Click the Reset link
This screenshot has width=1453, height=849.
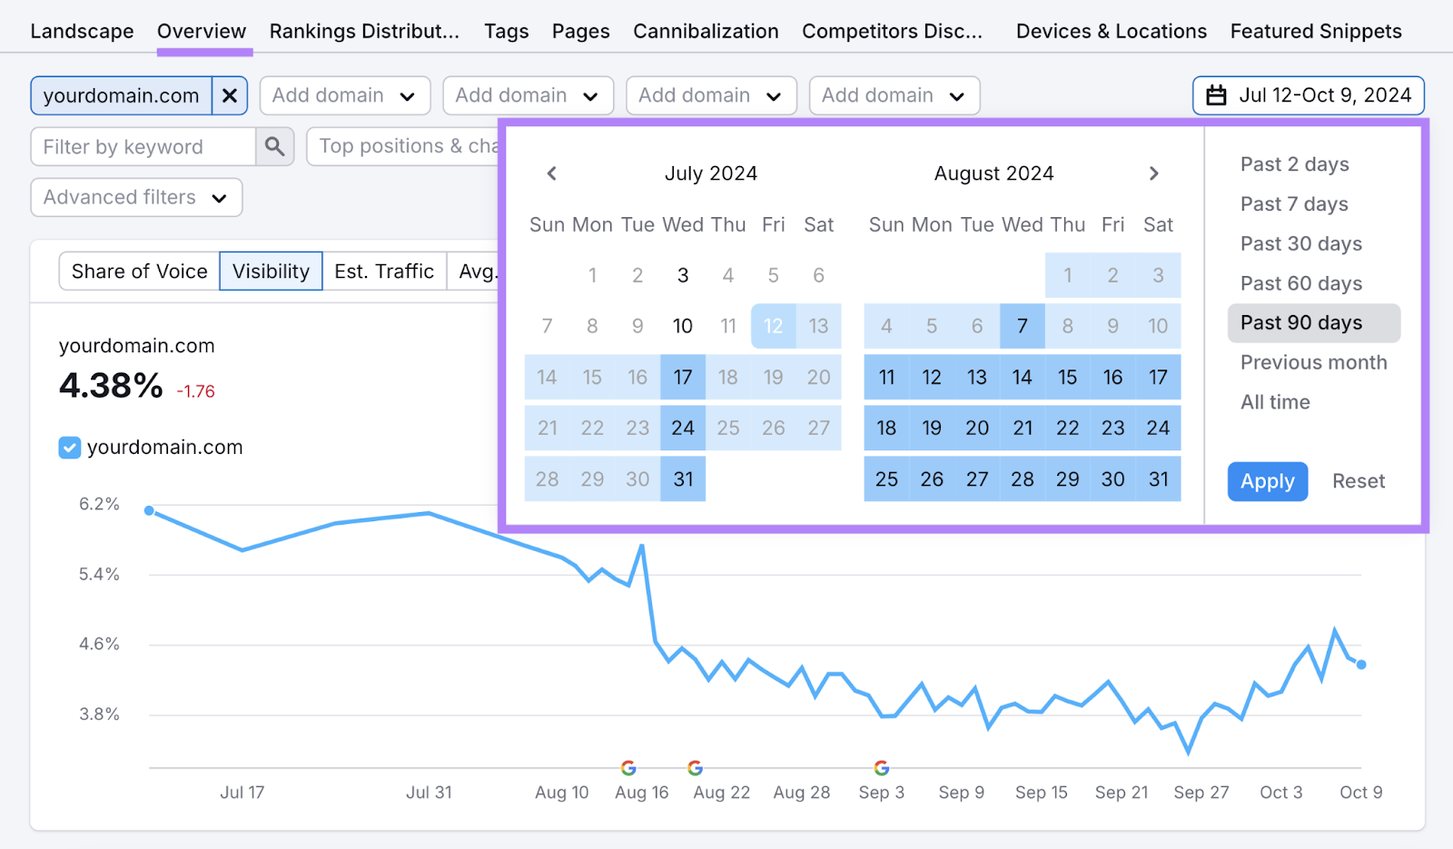(x=1359, y=481)
